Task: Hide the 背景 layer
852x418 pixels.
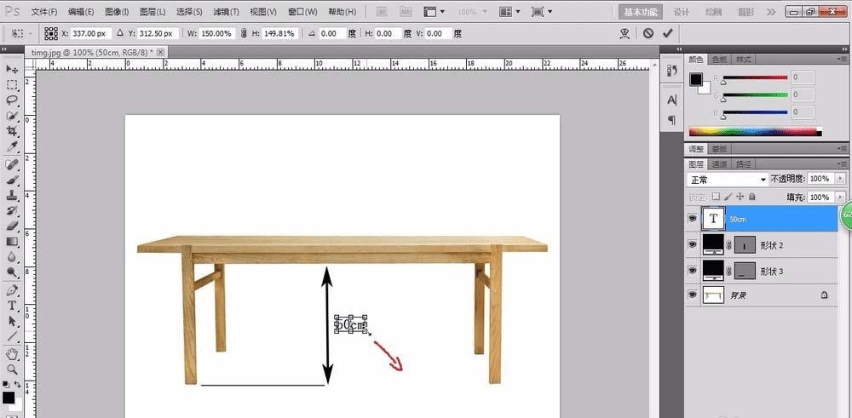Action: pyautogui.click(x=692, y=295)
